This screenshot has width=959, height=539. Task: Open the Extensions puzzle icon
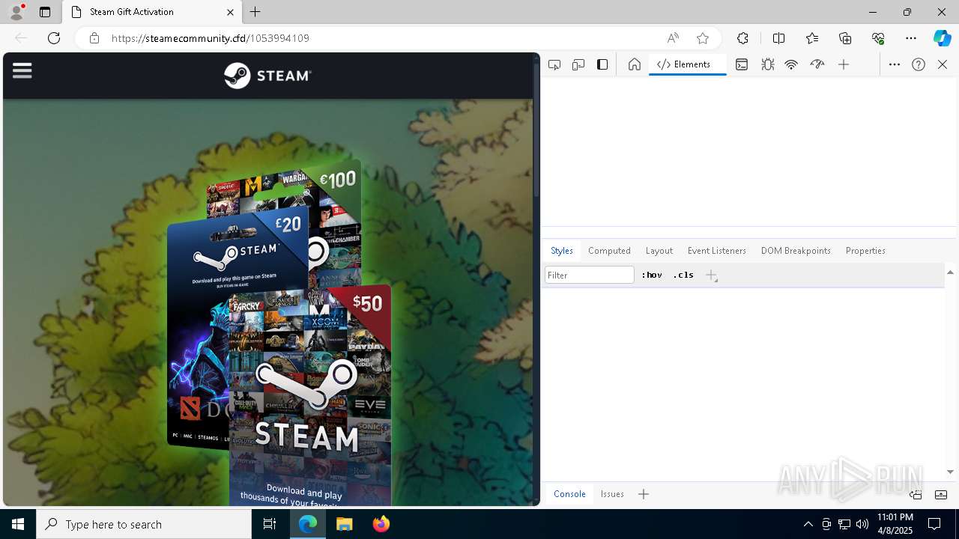(x=742, y=38)
